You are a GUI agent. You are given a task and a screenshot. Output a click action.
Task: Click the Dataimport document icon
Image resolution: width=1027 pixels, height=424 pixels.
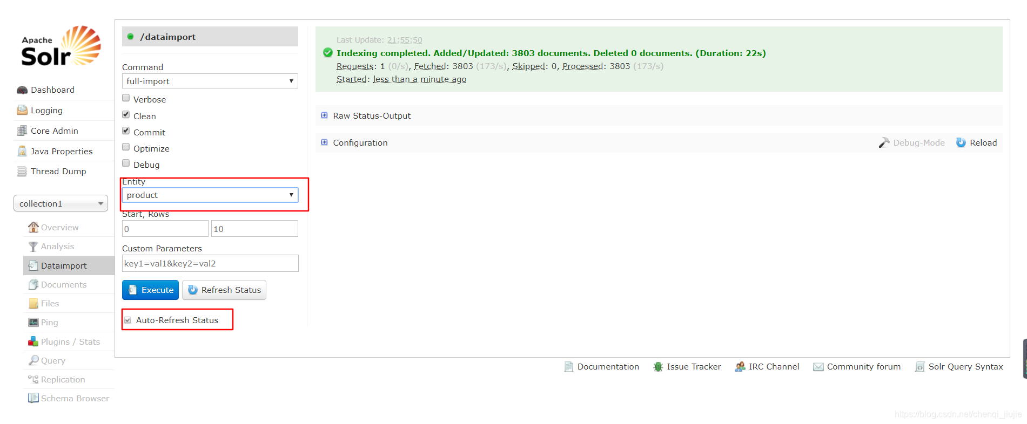pos(33,265)
